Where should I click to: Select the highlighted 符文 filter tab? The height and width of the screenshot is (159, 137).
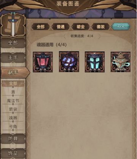click(121, 26)
